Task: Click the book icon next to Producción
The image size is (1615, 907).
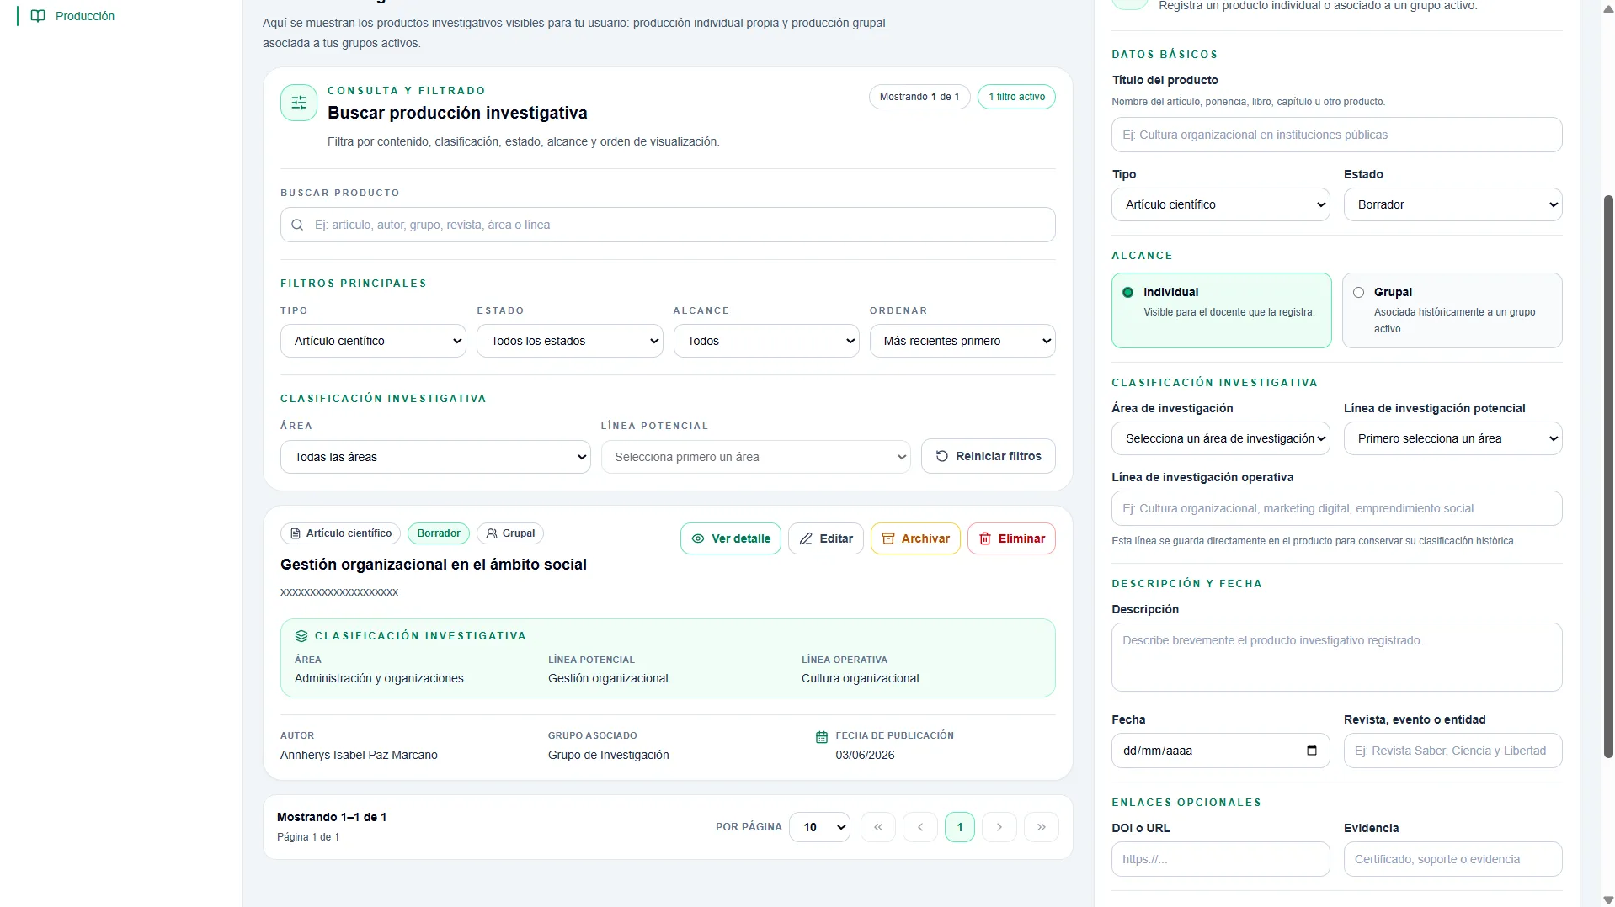Action: (38, 16)
